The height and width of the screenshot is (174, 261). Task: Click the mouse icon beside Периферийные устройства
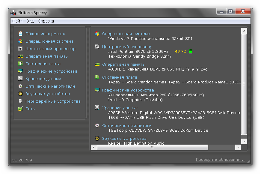20,101
